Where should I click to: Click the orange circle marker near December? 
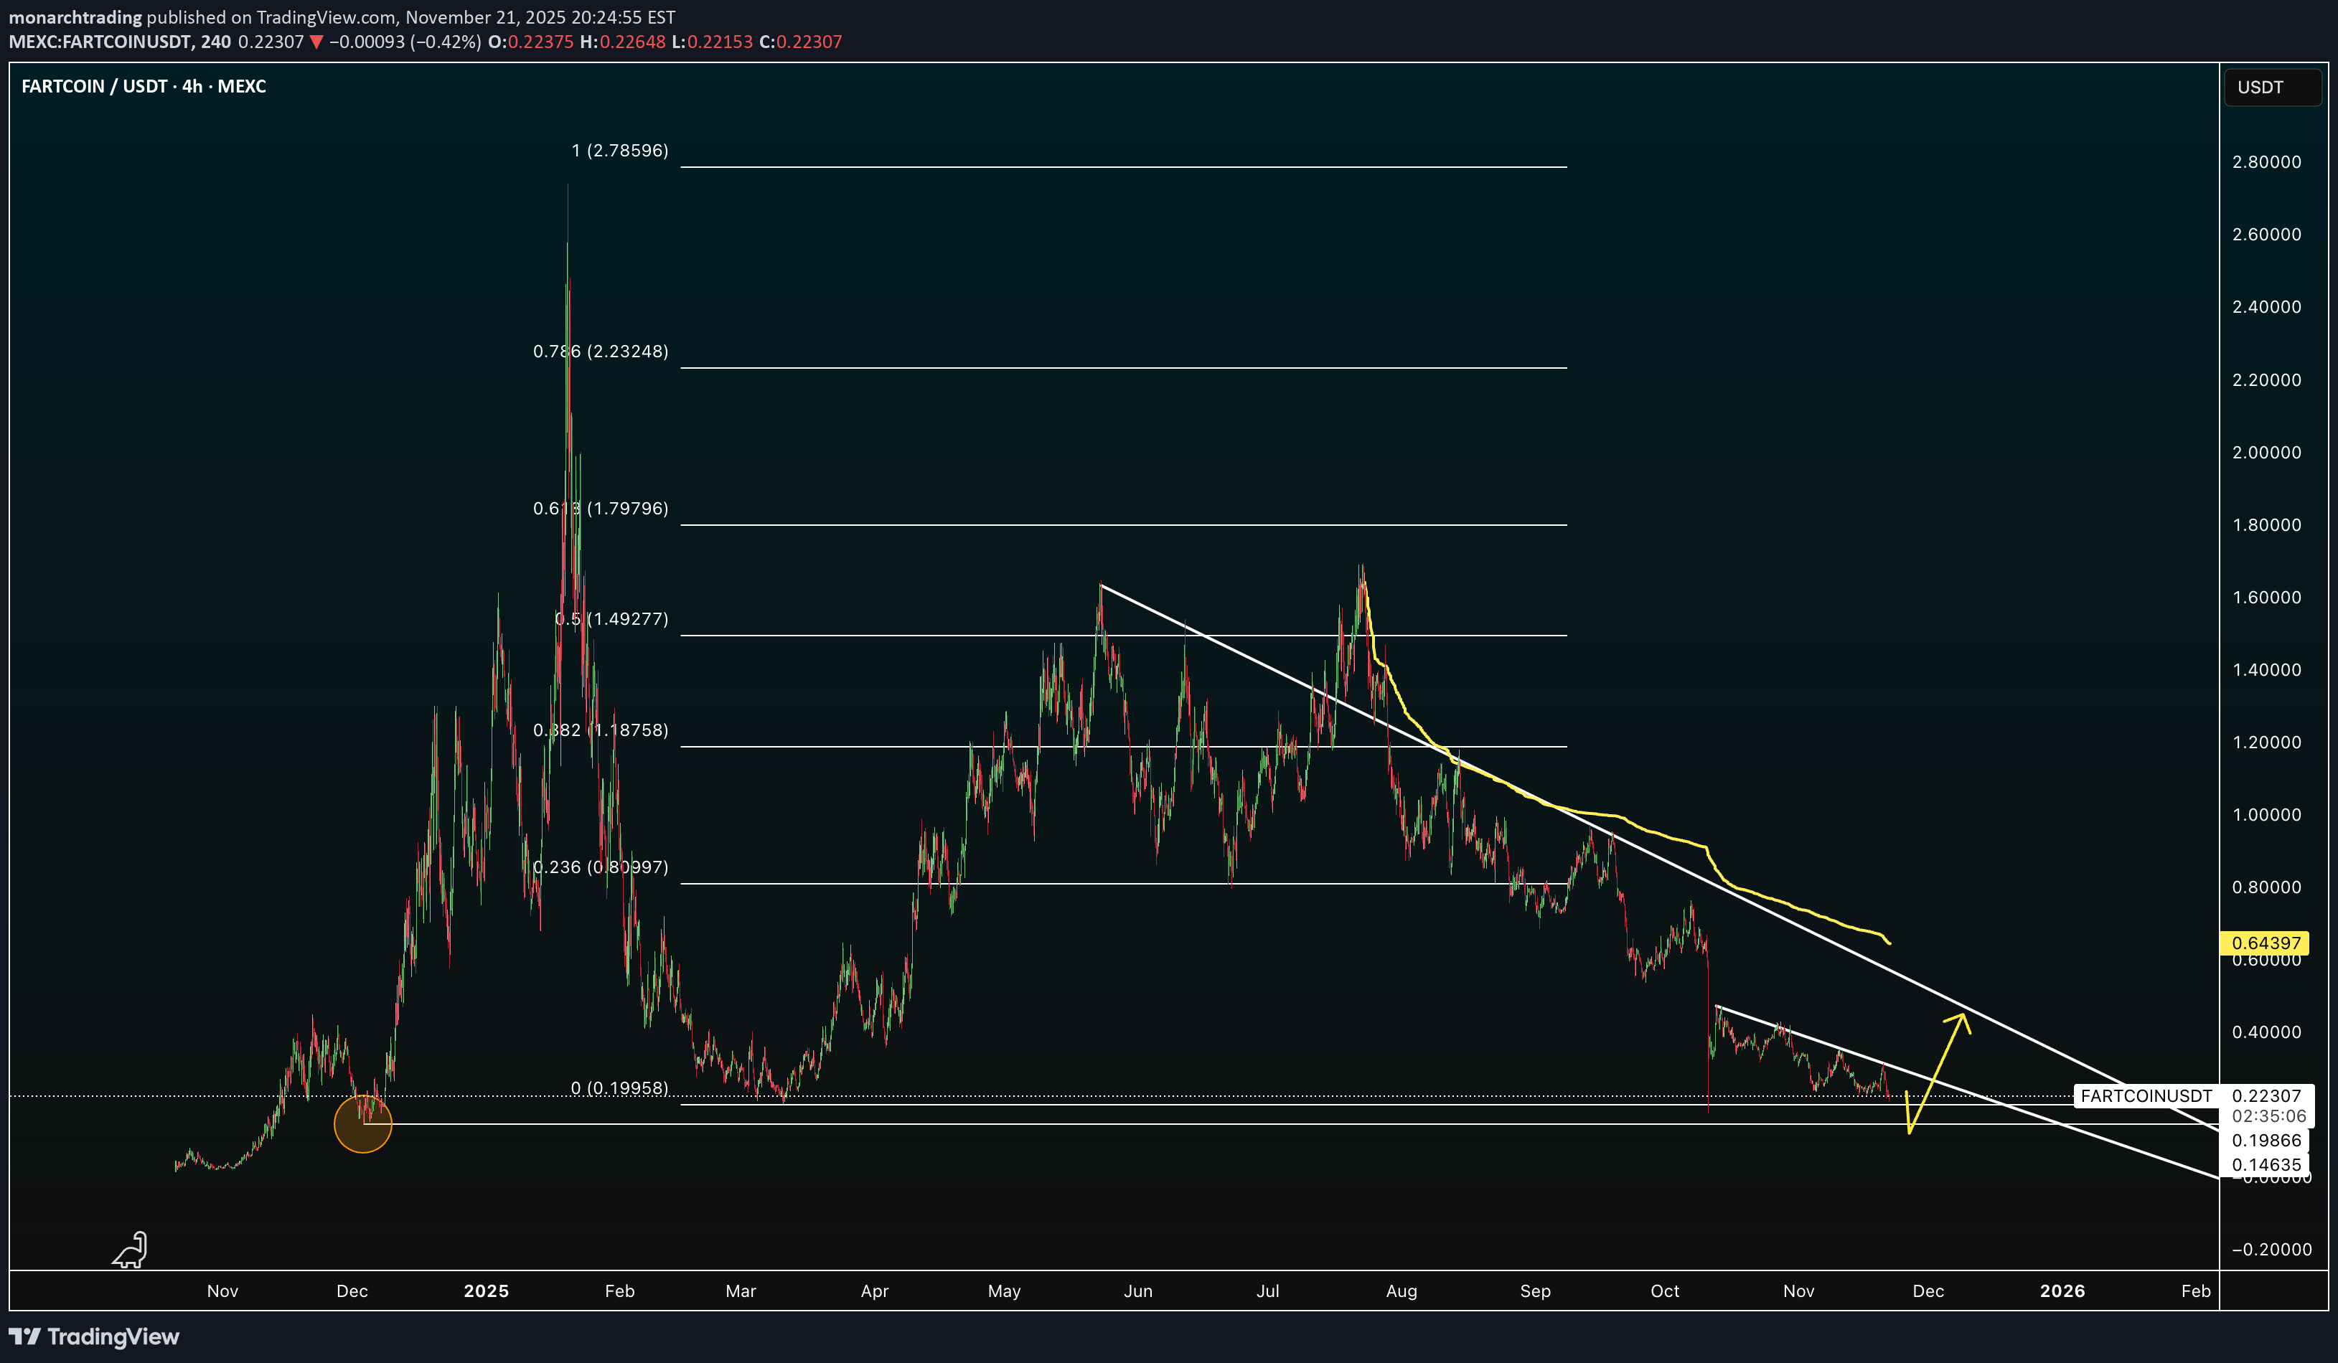[363, 1124]
